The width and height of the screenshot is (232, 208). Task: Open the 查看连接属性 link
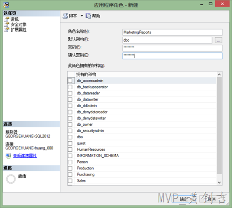tap(25, 156)
